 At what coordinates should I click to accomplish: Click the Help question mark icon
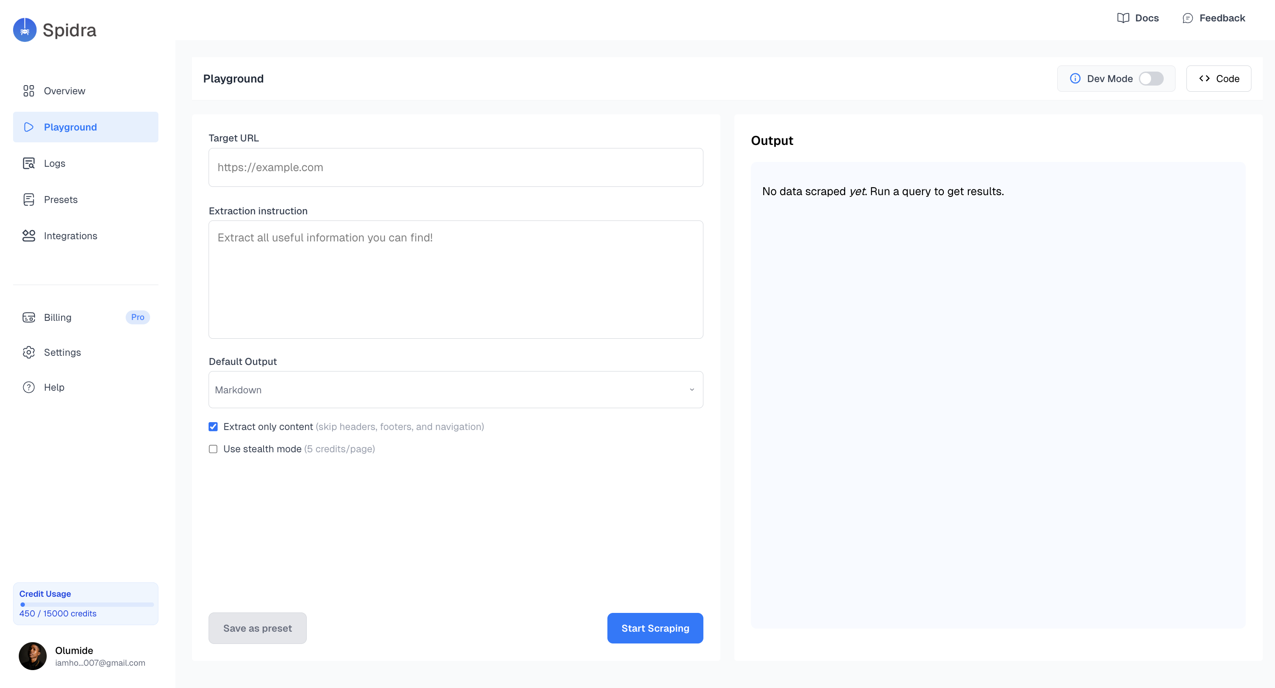pos(29,387)
